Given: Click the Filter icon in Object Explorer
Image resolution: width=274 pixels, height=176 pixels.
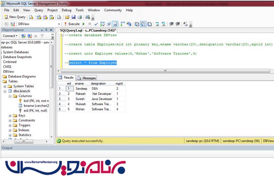Looking at the screenshot, I should (x=42, y=36).
